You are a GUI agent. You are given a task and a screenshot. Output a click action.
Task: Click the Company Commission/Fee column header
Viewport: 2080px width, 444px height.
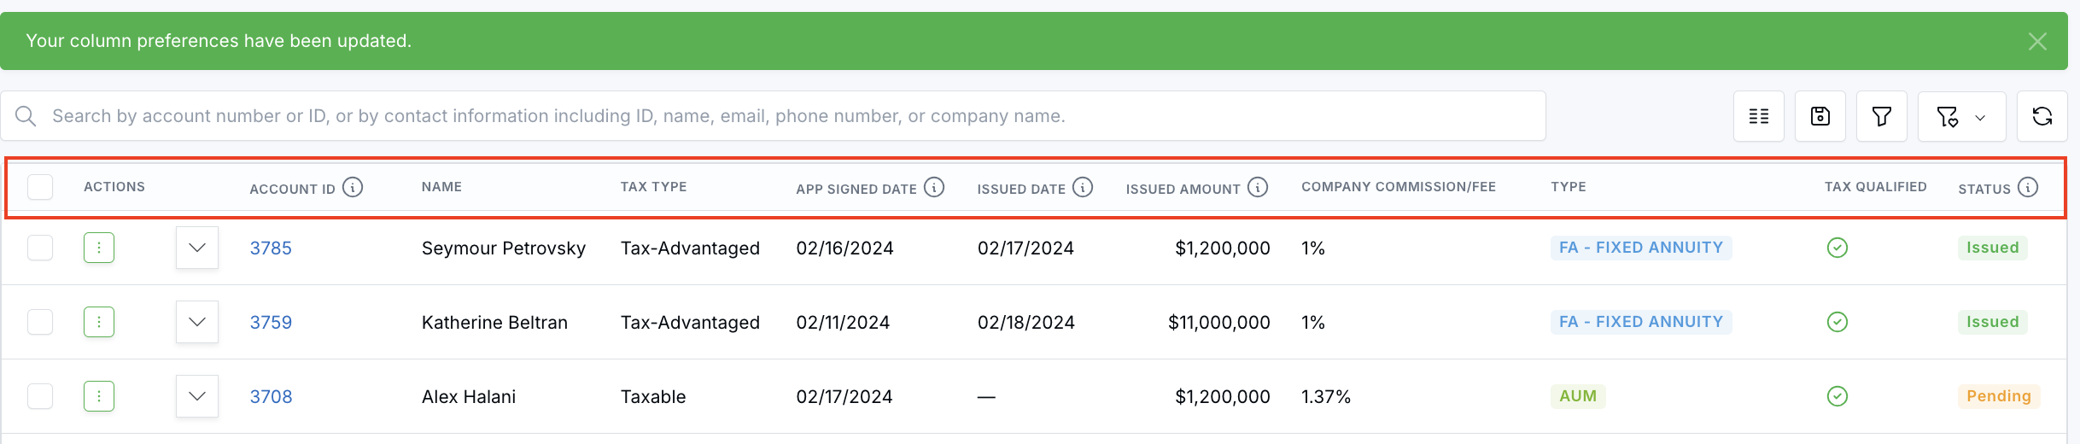tap(1398, 187)
